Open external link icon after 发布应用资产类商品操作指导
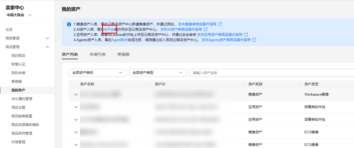This screenshot has width=354, height=148. (x=246, y=35)
